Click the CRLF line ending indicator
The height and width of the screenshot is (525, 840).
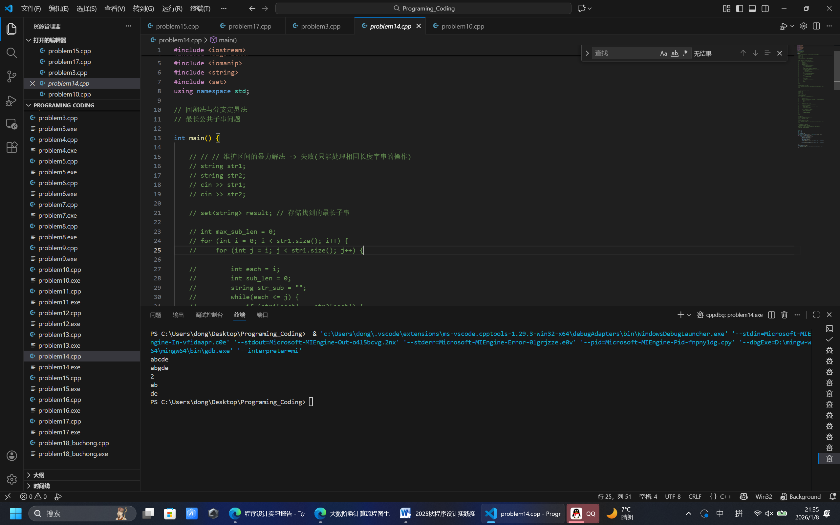695,496
